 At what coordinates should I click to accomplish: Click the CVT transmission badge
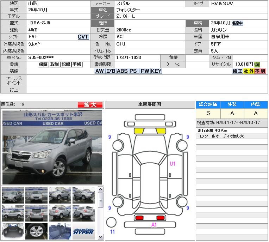coord(83,37)
